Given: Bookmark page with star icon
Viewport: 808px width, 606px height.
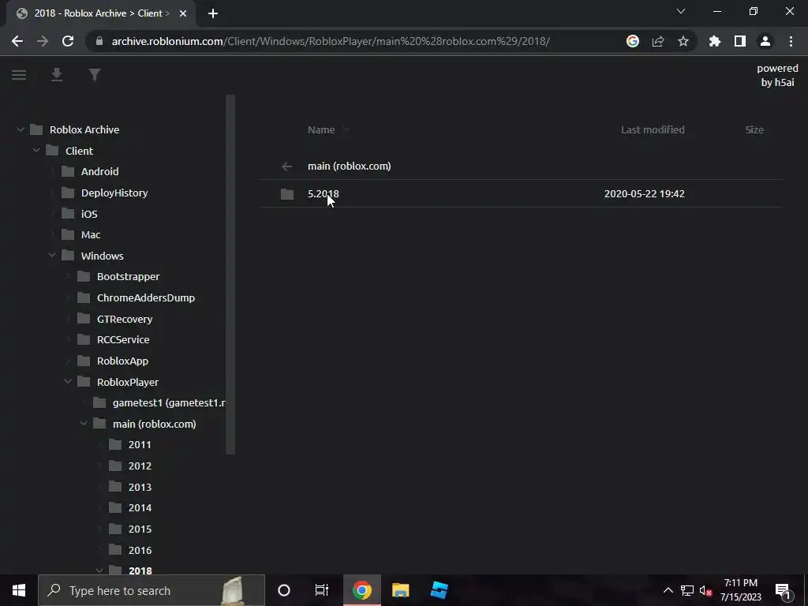Looking at the screenshot, I should click(683, 41).
